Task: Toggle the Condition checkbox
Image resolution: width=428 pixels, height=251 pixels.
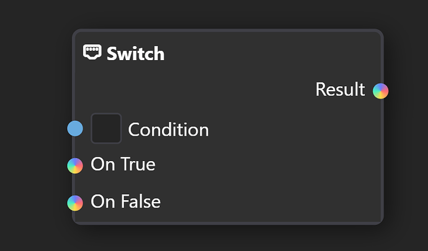Action: tap(106, 128)
